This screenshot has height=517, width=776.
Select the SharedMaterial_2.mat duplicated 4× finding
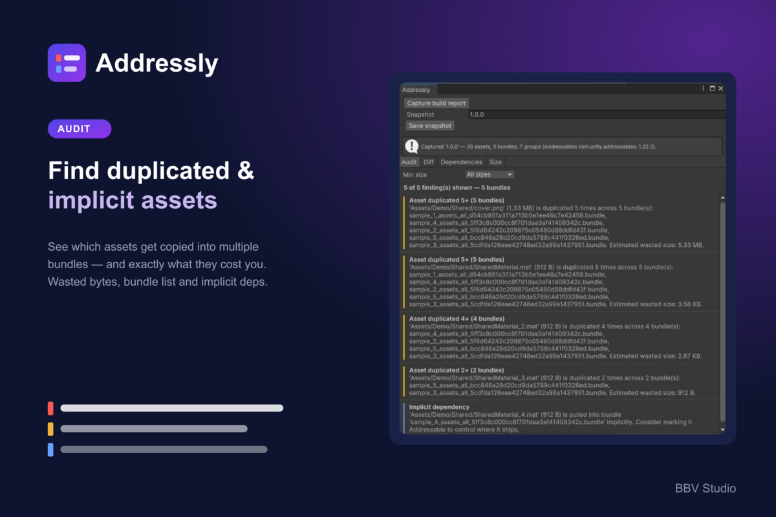(560, 337)
